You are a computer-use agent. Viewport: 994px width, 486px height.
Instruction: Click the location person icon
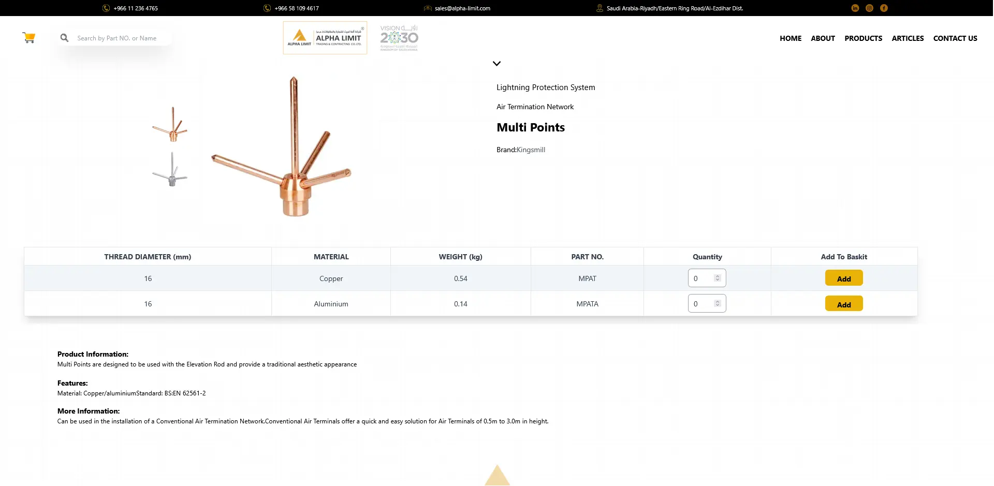coord(600,8)
